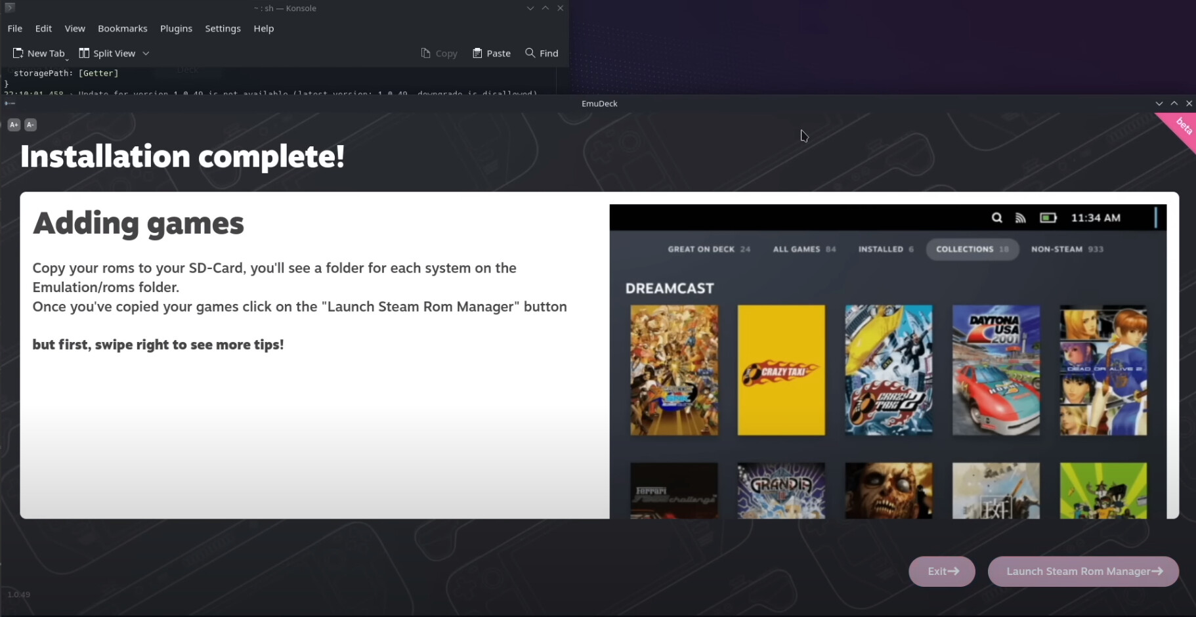This screenshot has width=1196, height=617.
Task: Click the Copy icon in Konsole toolbar
Action: (x=425, y=53)
